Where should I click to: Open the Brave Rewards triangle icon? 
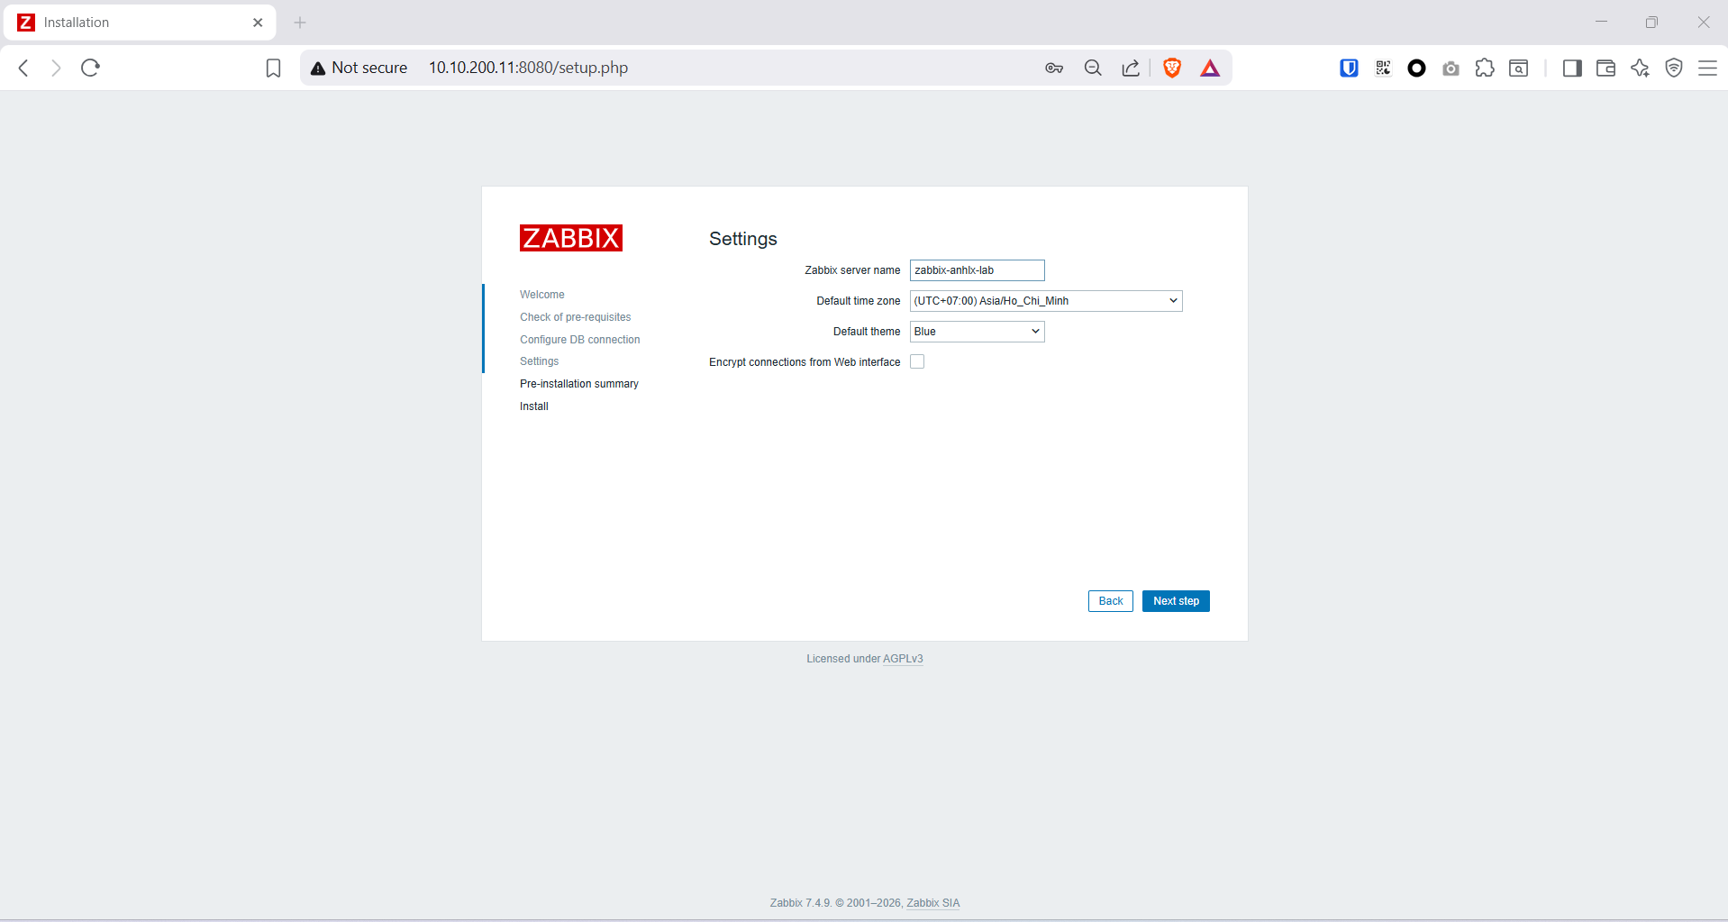[1210, 68]
